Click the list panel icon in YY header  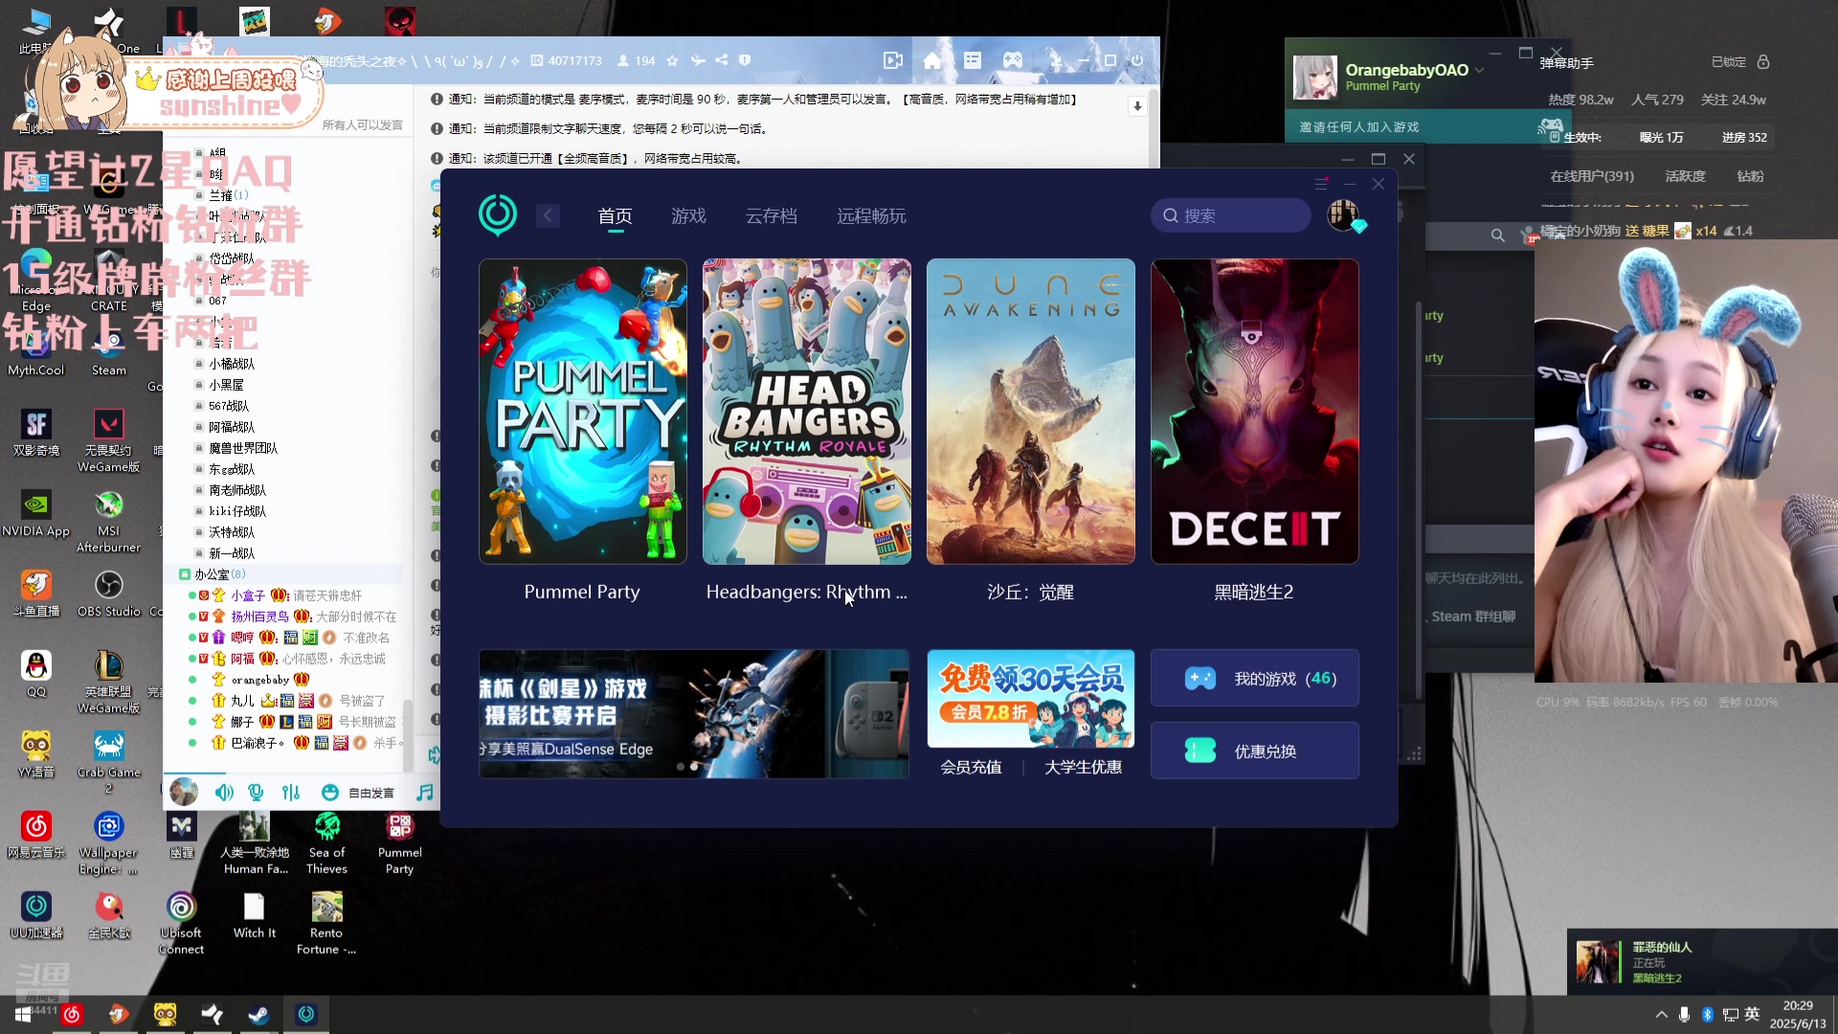[x=973, y=60]
